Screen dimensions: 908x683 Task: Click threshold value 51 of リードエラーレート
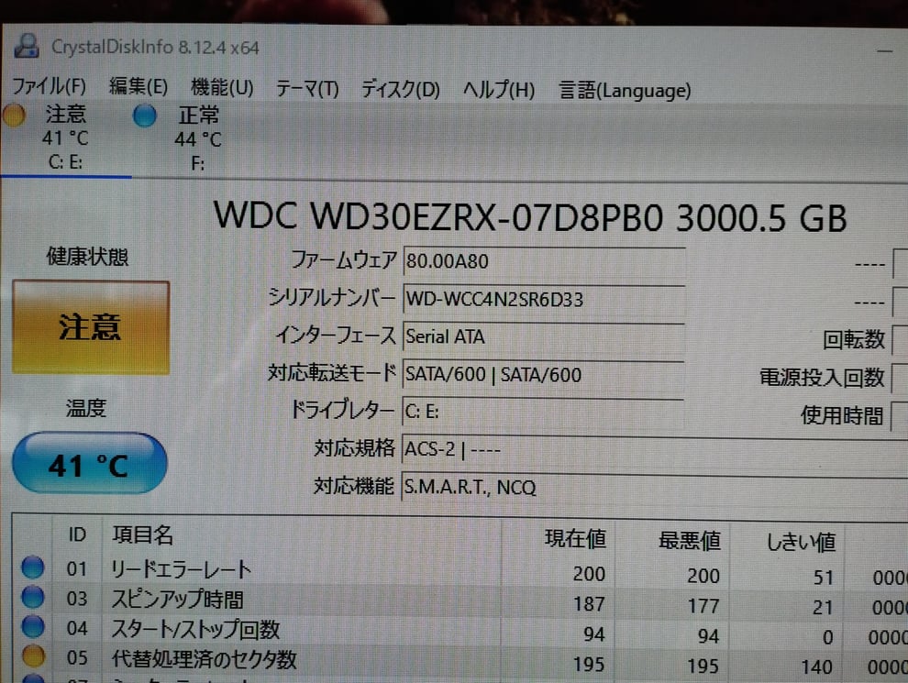coord(823,577)
